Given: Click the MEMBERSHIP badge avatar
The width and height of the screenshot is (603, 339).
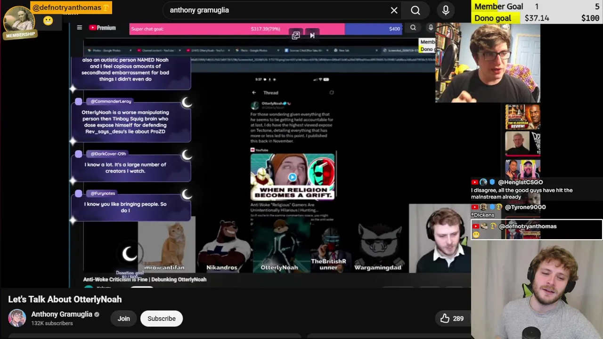Looking at the screenshot, I should coord(19,22).
